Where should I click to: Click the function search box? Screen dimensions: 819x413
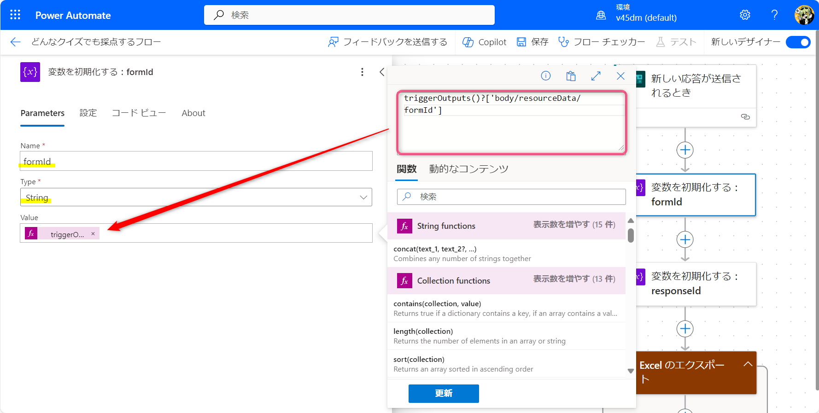click(511, 197)
